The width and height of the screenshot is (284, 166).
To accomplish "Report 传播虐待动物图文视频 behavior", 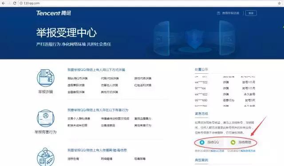I will [x=115, y=119].
